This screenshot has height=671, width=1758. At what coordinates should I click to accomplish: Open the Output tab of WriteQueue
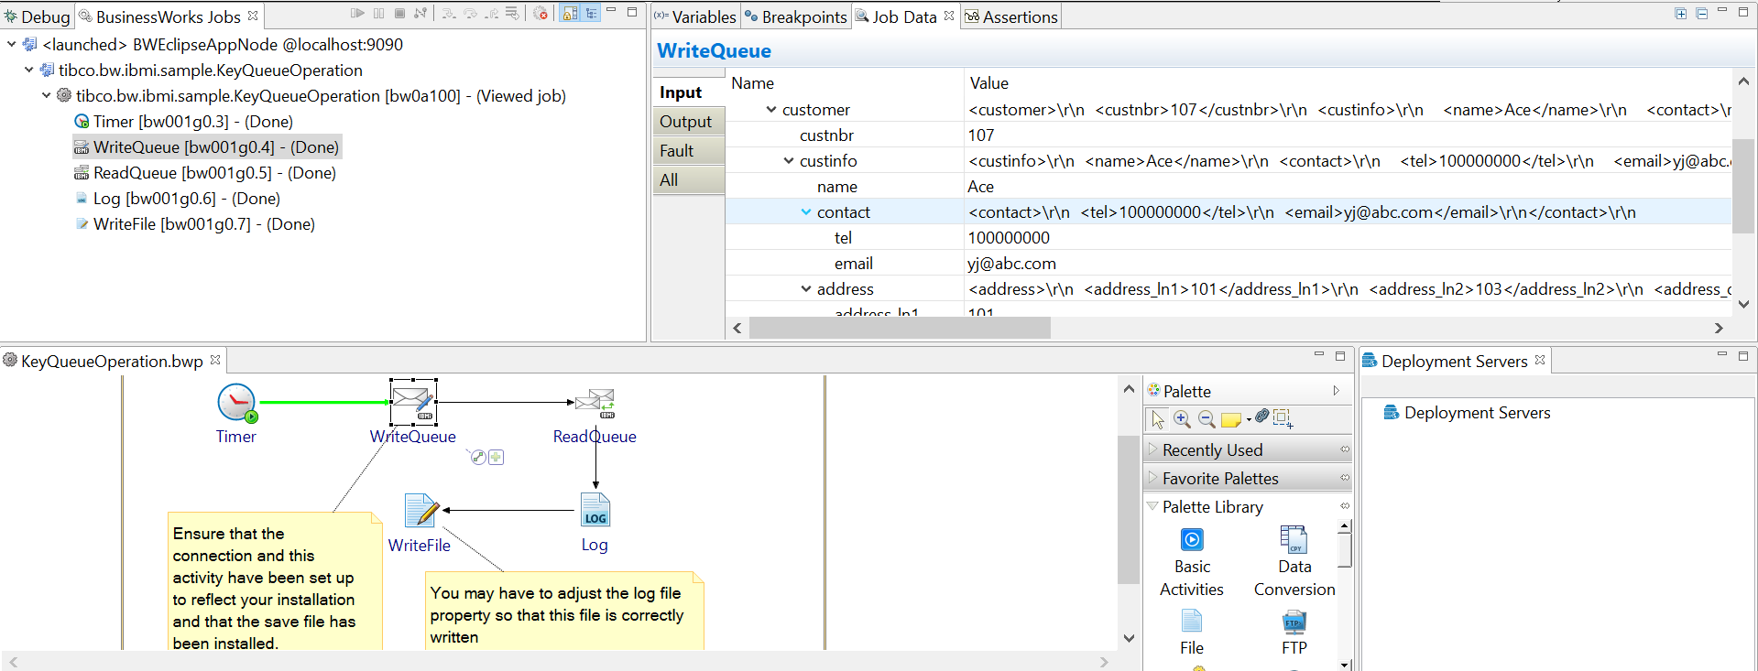coord(685,122)
